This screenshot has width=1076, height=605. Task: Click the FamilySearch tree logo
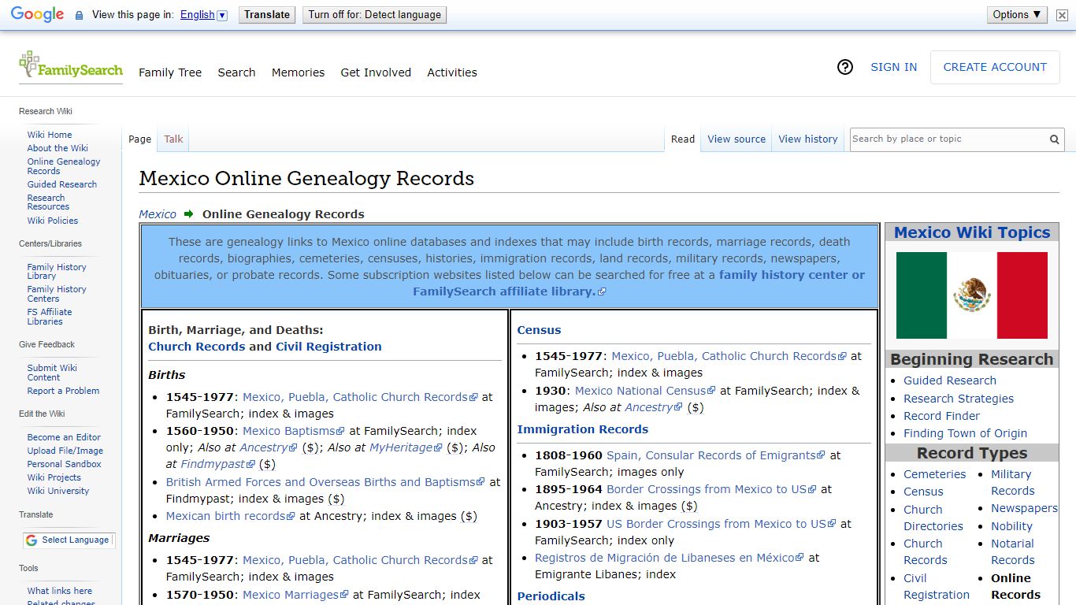click(x=71, y=66)
